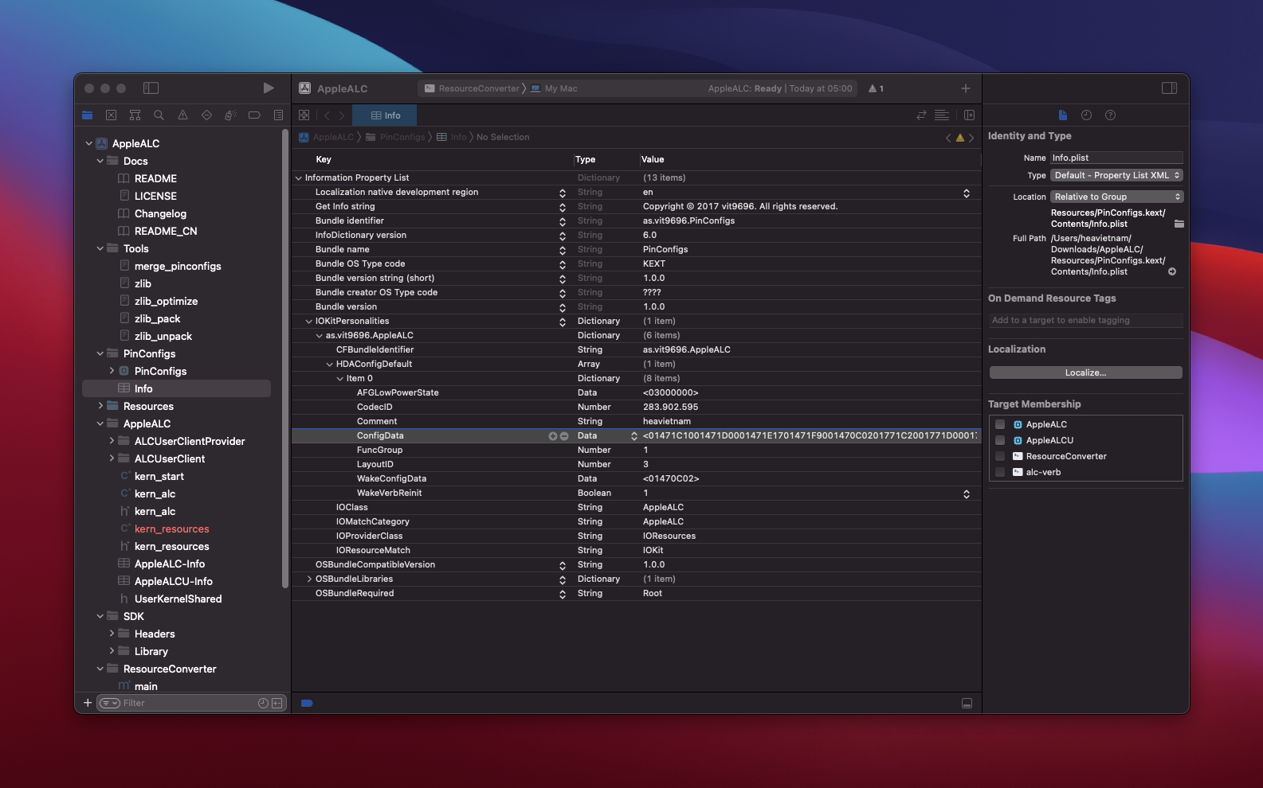Check alc-verb target membership
1263x788 pixels.
coord(1000,472)
